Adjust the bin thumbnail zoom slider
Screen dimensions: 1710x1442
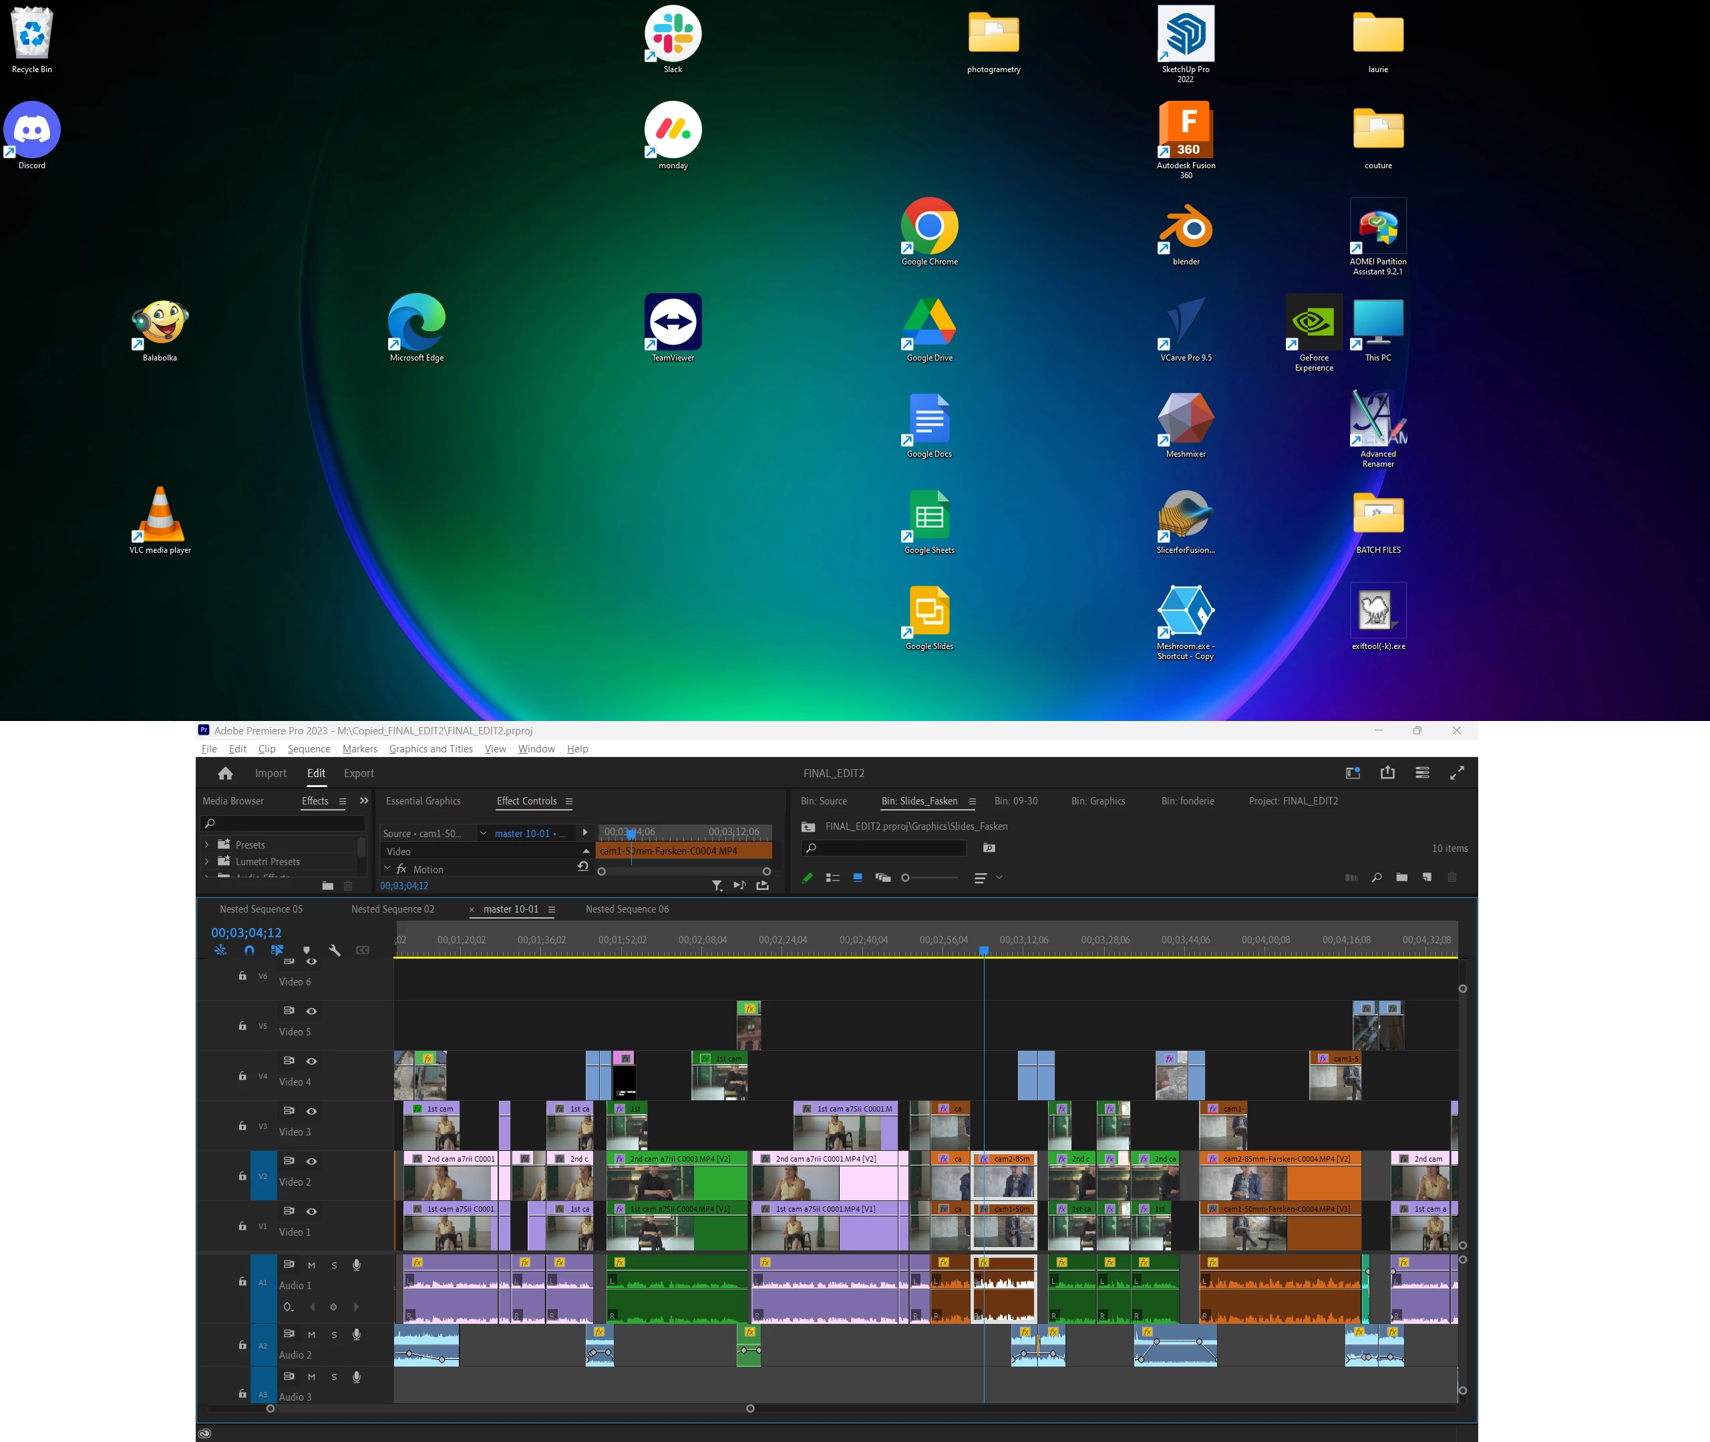tap(905, 878)
